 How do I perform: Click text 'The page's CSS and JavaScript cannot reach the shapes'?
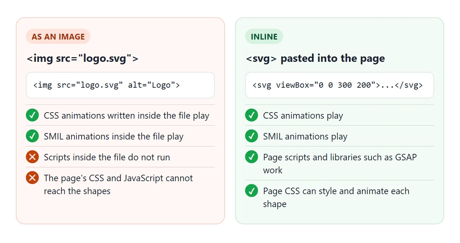pos(119,184)
